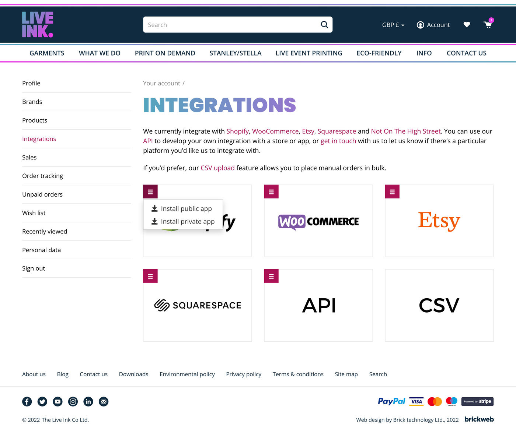Select Install public app menu entry

coord(186,209)
